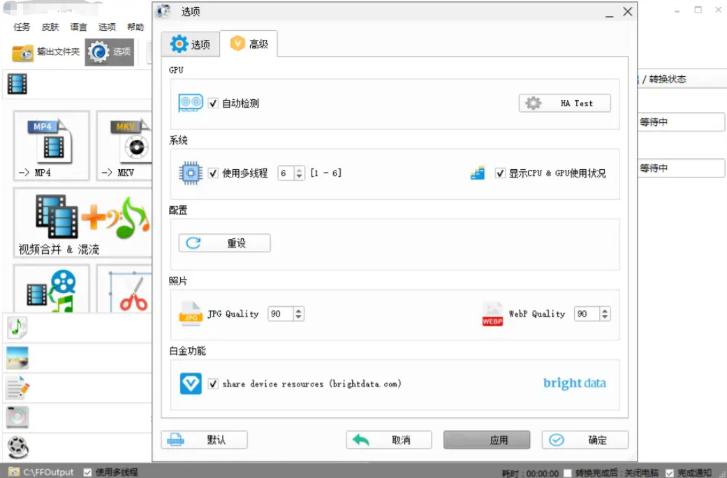This screenshot has width=727, height=478.
Task: Open the 任务 menu
Action: [22, 27]
